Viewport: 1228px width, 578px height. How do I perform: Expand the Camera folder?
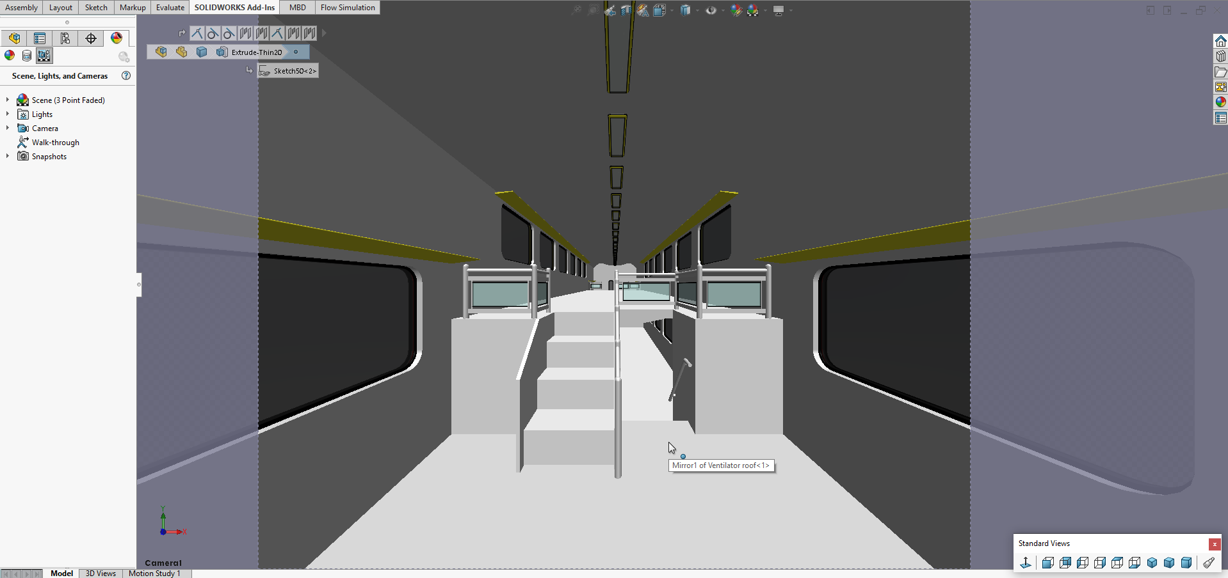tap(8, 128)
